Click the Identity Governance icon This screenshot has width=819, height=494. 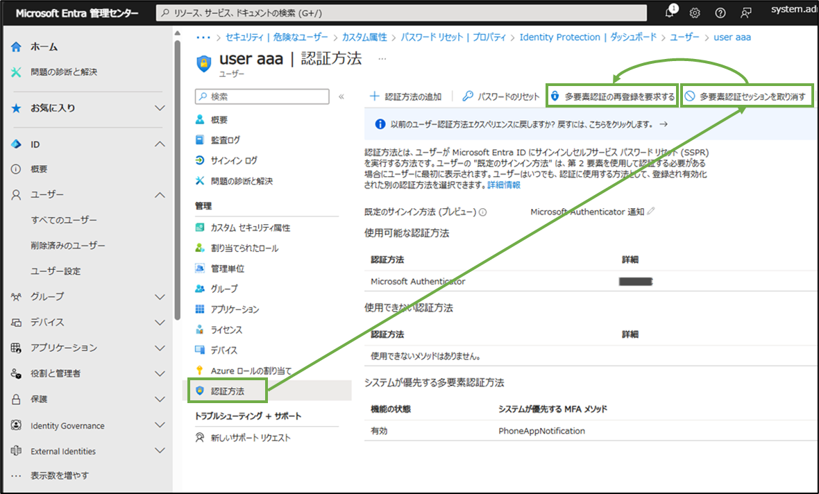[16, 425]
